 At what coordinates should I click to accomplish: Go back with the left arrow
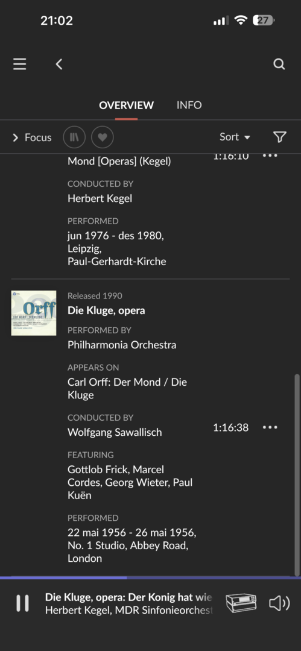click(x=59, y=64)
